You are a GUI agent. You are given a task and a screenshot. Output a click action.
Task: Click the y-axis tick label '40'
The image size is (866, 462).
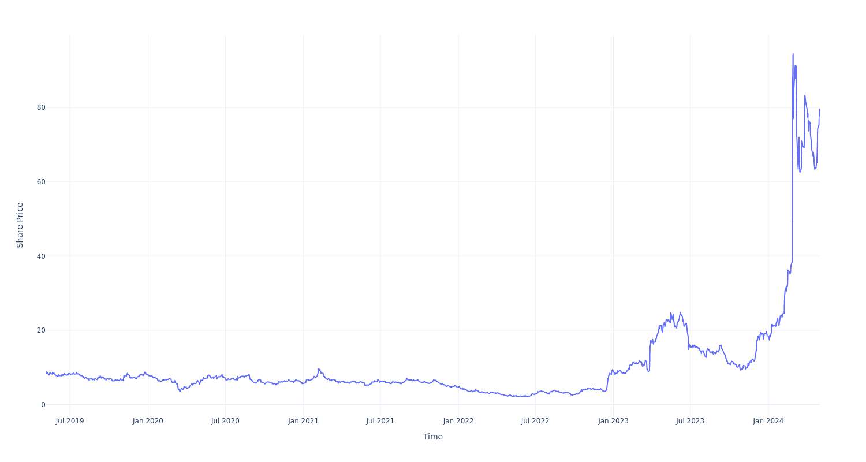click(x=41, y=256)
